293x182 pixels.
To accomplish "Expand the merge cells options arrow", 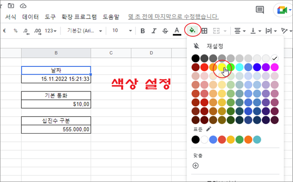I will click(x=225, y=31).
